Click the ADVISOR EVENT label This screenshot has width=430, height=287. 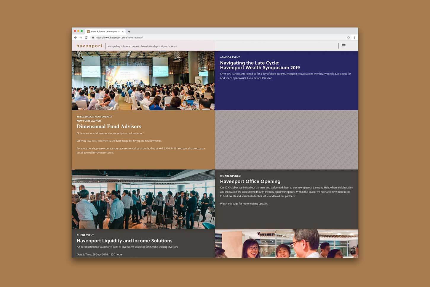coord(230,57)
